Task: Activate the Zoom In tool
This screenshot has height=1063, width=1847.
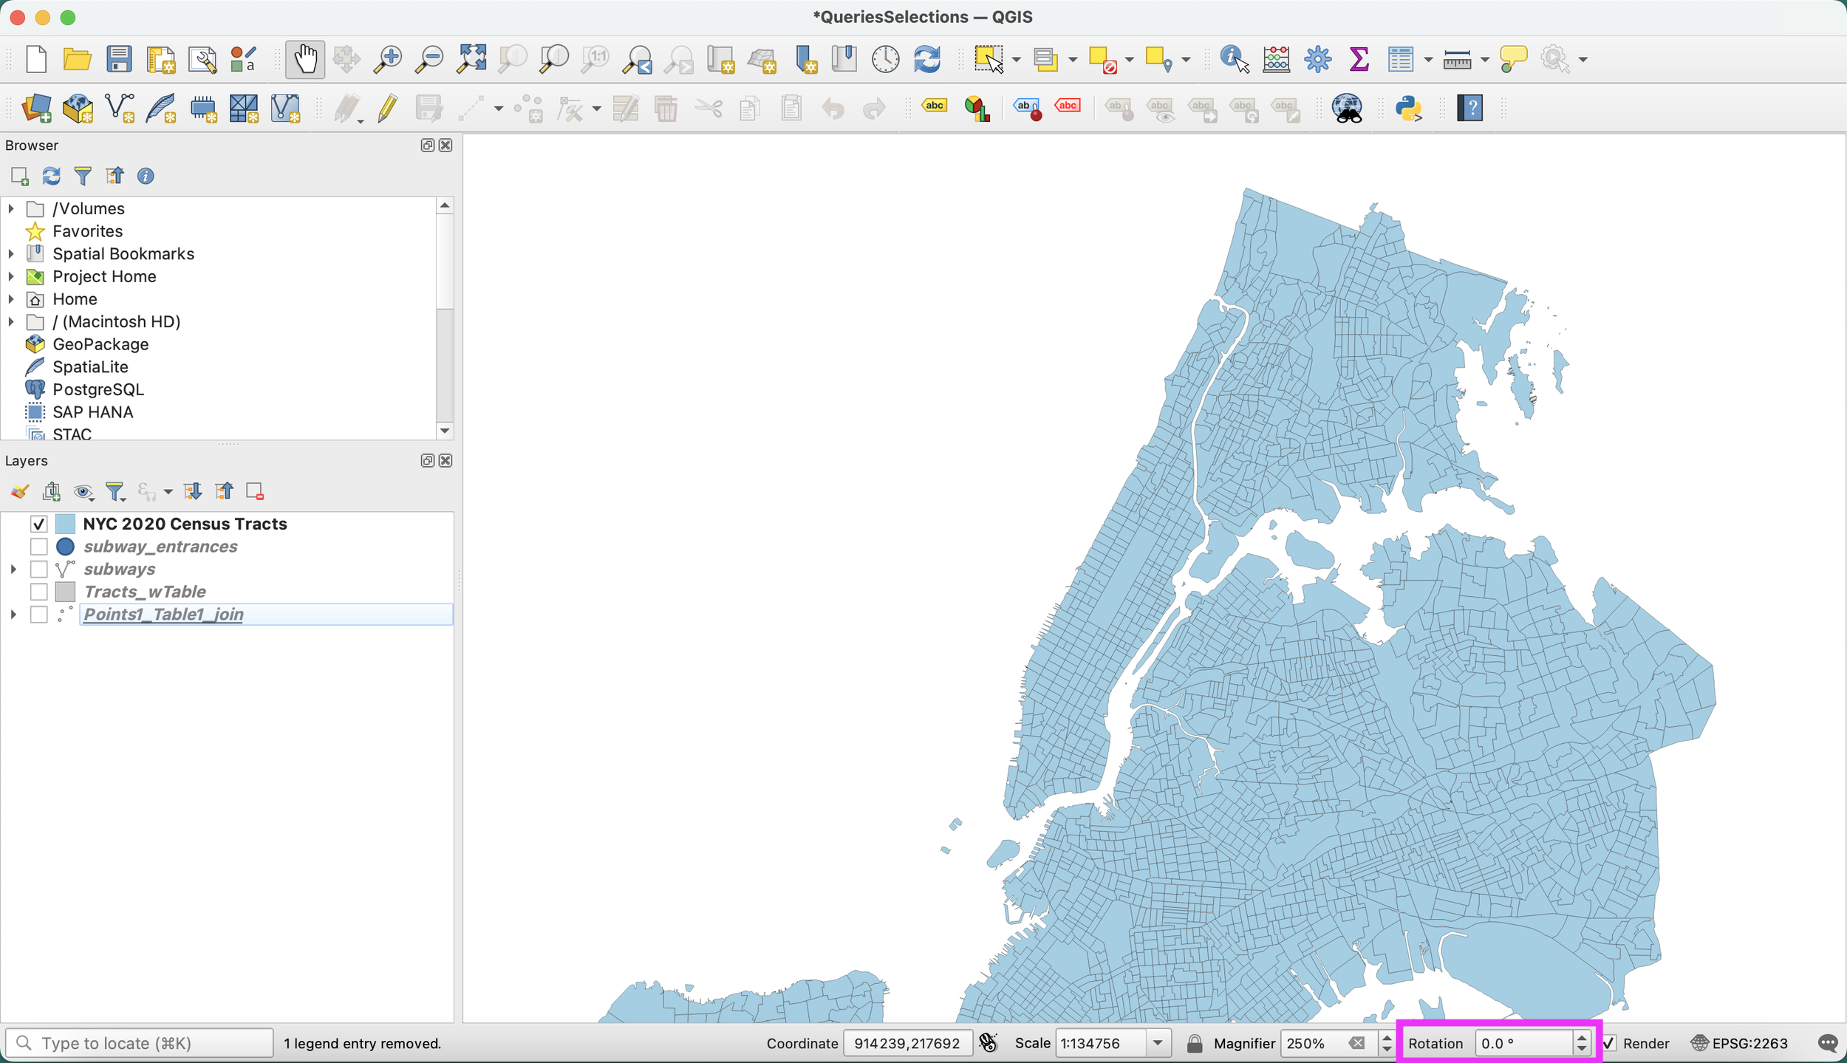Action: pos(387,59)
